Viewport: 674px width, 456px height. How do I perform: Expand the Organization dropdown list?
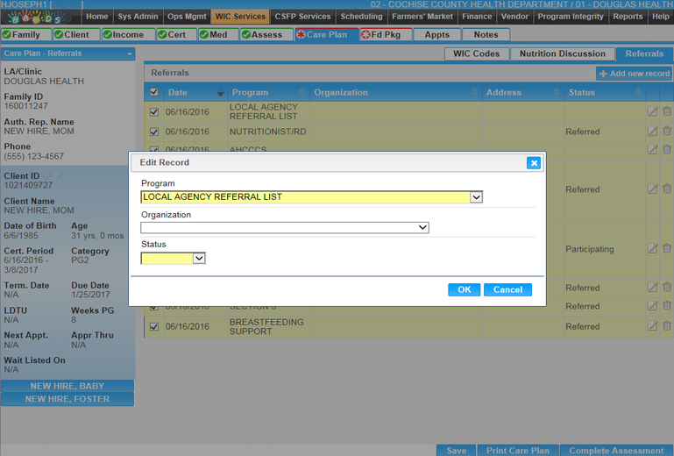click(x=422, y=228)
